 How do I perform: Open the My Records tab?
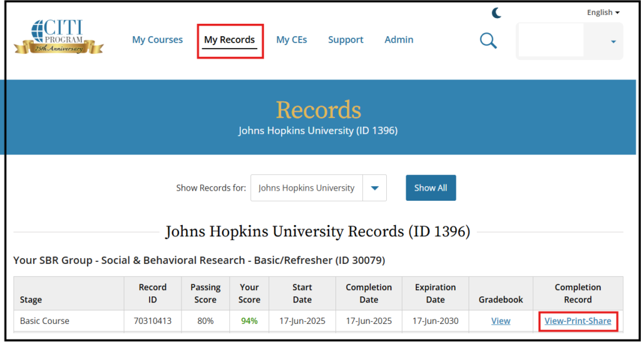point(230,39)
